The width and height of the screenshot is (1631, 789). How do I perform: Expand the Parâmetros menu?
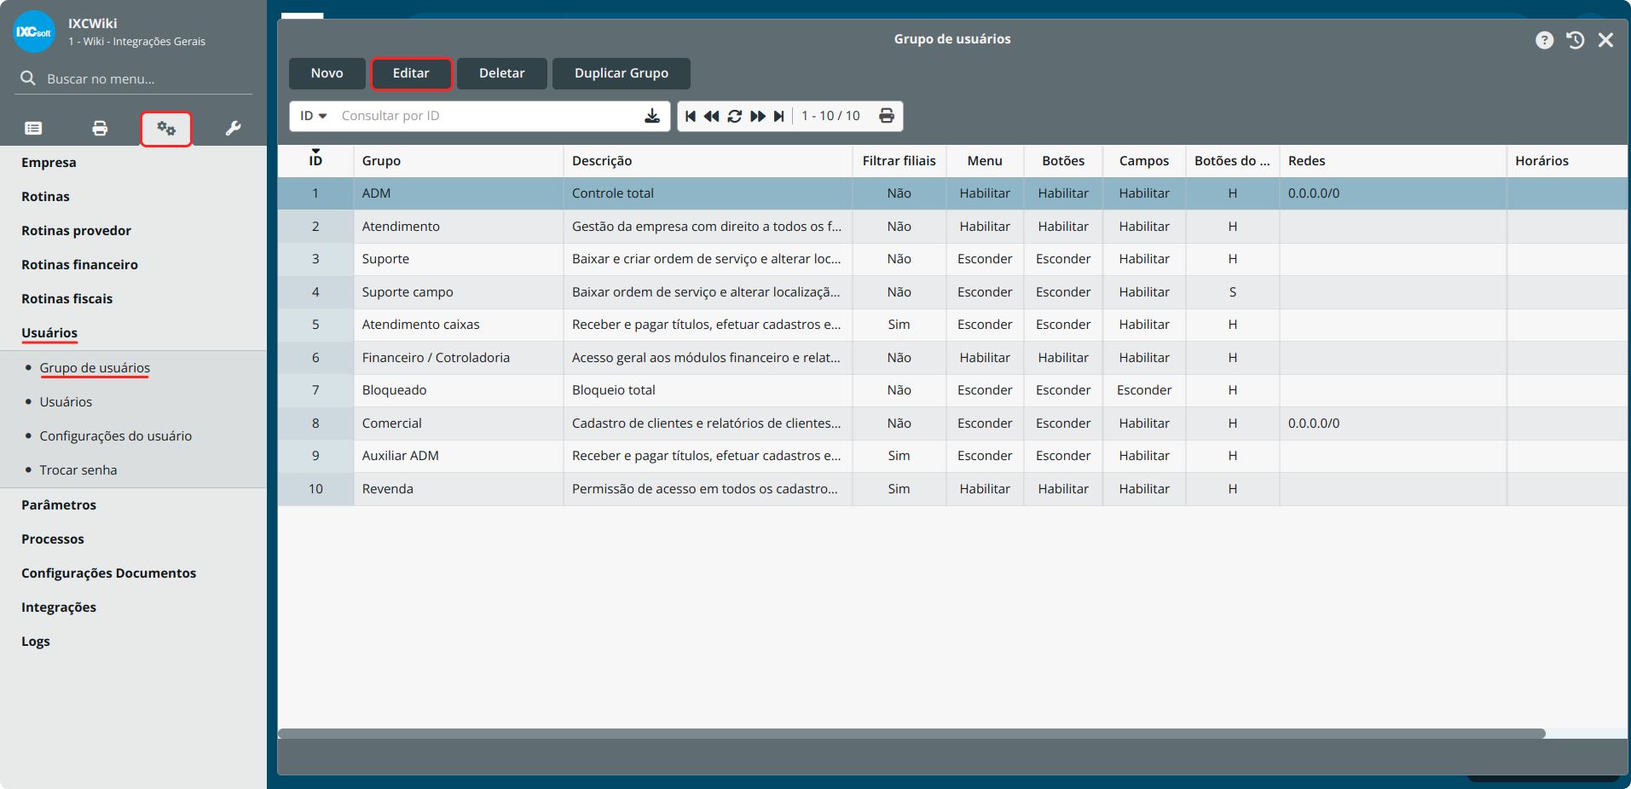[59, 505]
